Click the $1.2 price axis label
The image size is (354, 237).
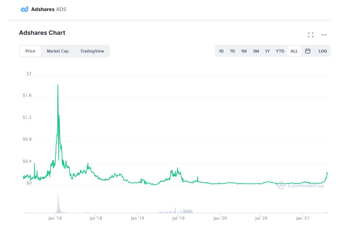pos(27,117)
